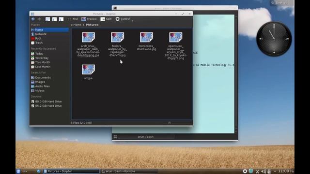This screenshot has height=174, width=310.
Task: Click the Home breadcrumb in the path bar
Action: click(x=77, y=25)
